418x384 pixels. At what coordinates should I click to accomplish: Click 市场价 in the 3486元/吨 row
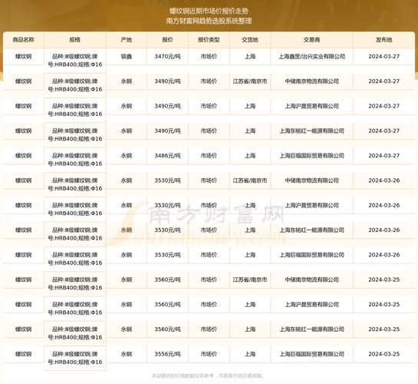click(x=209, y=156)
